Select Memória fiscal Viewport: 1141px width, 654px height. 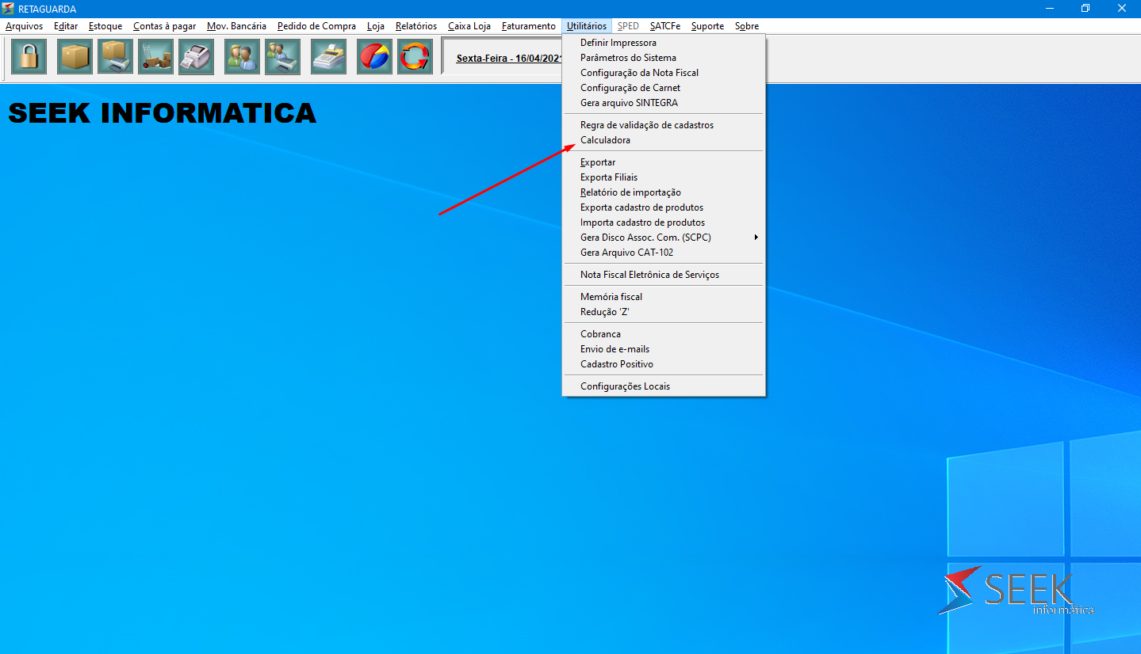[x=664, y=297]
